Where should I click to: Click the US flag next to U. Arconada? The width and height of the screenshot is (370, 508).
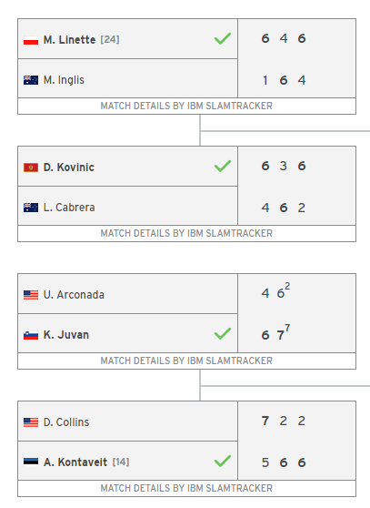[31, 295]
